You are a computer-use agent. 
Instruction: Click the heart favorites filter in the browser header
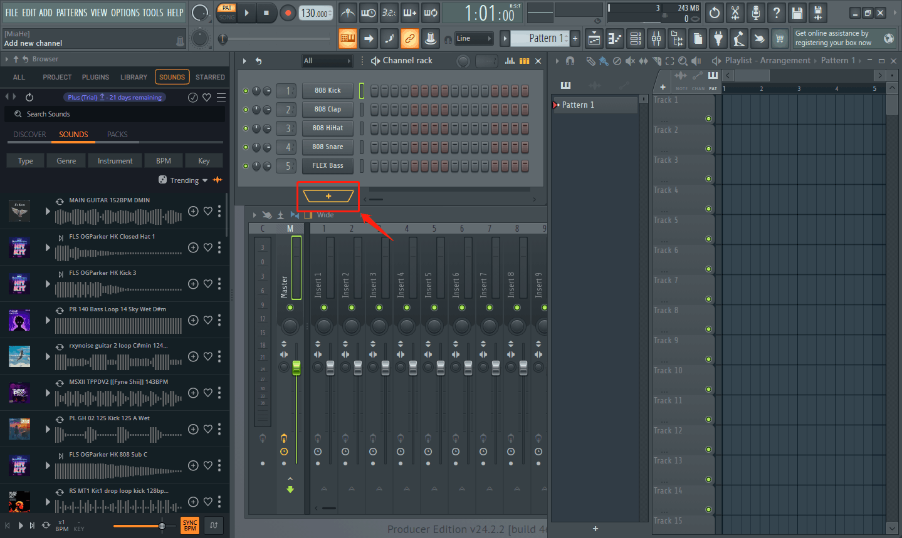(207, 97)
